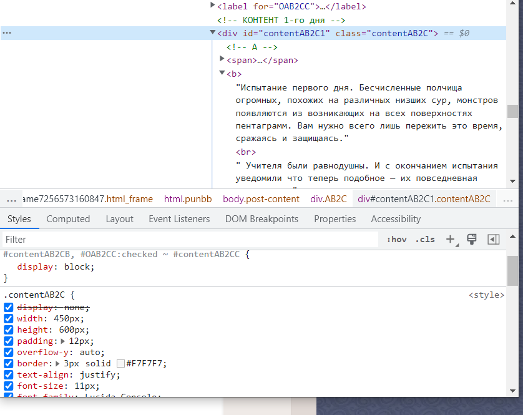Collapse the div#contentAB2C1 element
Image resolution: width=523 pixels, height=415 pixels.
coord(213,33)
